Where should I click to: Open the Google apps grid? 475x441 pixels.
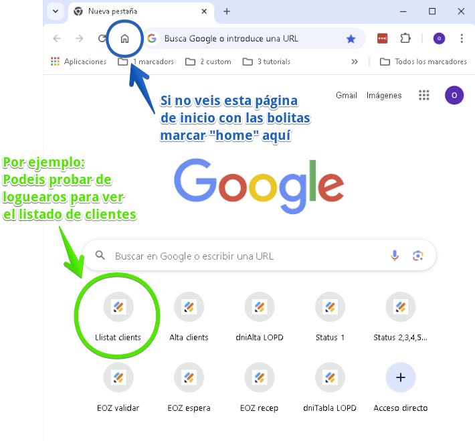pyautogui.click(x=423, y=95)
